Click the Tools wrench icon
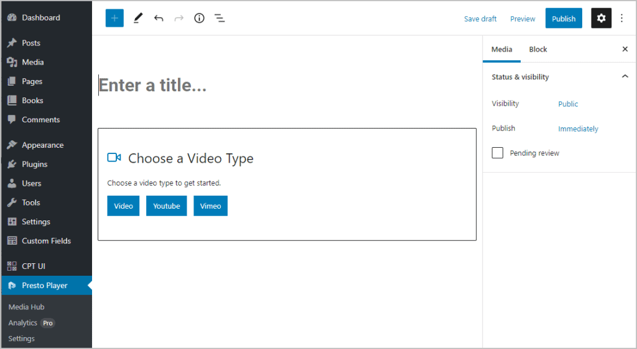This screenshot has height=349, width=637. coord(12,202)
